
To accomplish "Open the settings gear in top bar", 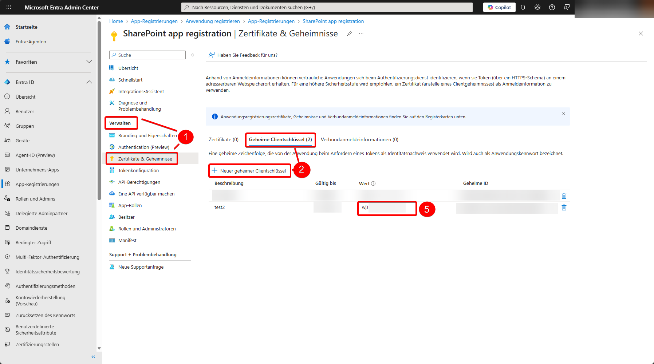I will 537,7.
